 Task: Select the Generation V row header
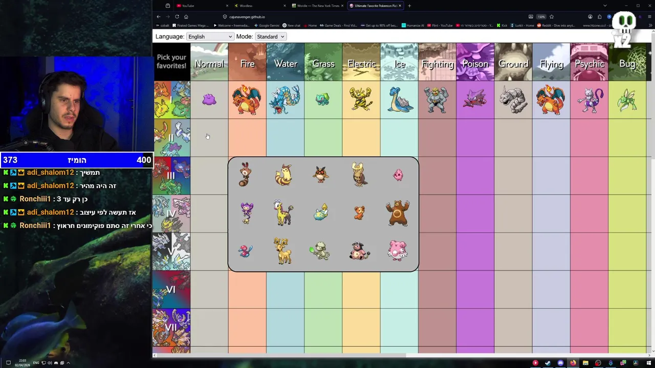[x=171, y=251]
